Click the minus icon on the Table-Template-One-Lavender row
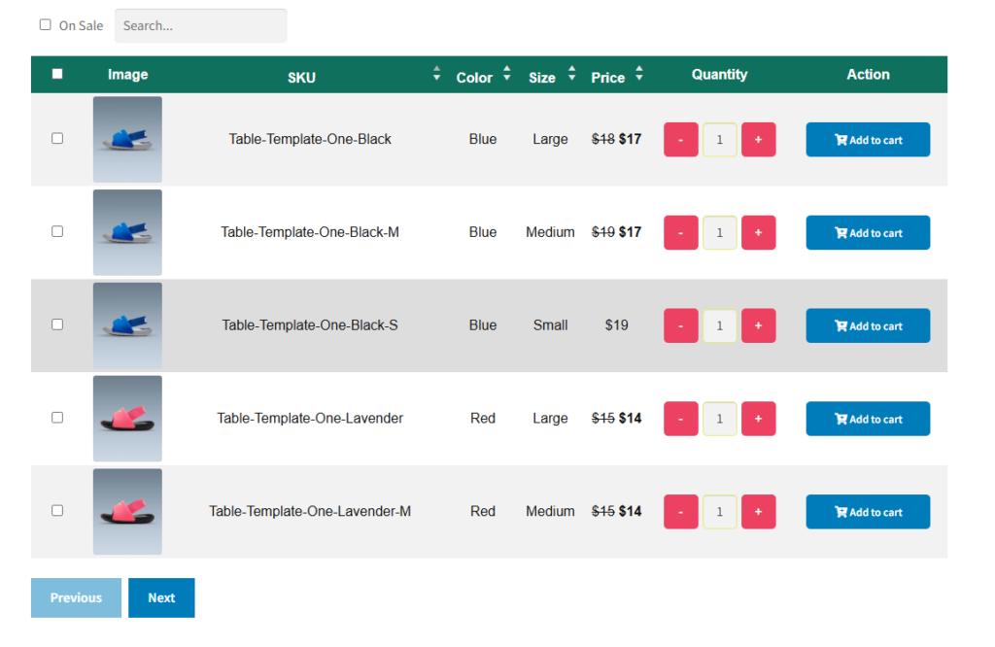995x647 pixels. (680, 418)
